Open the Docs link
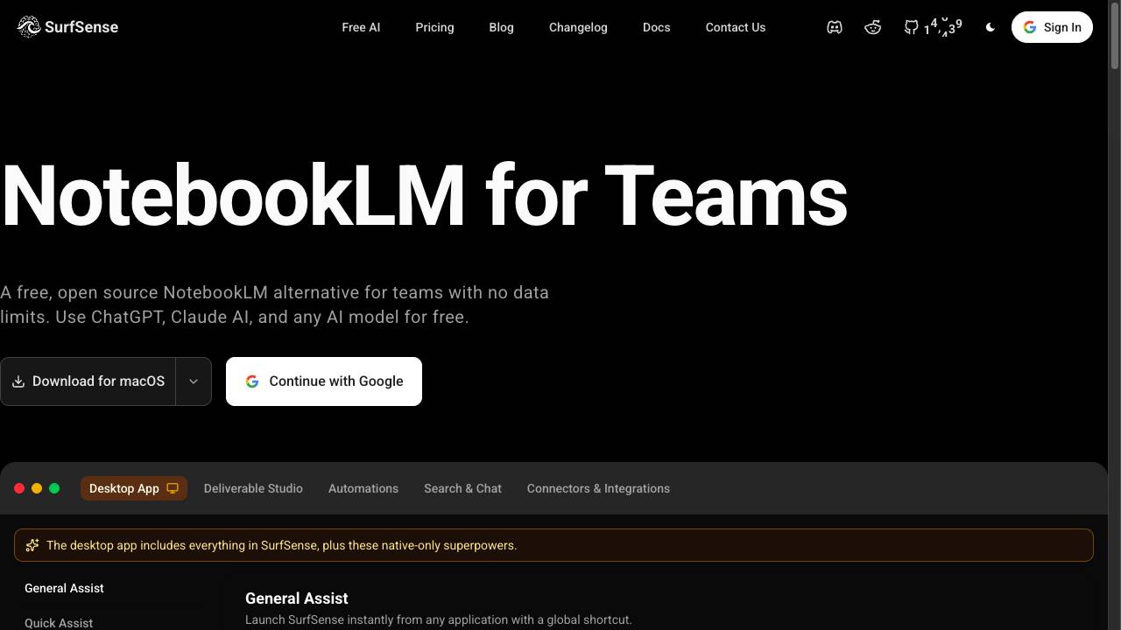1121x630 pixels. [656, 27]
